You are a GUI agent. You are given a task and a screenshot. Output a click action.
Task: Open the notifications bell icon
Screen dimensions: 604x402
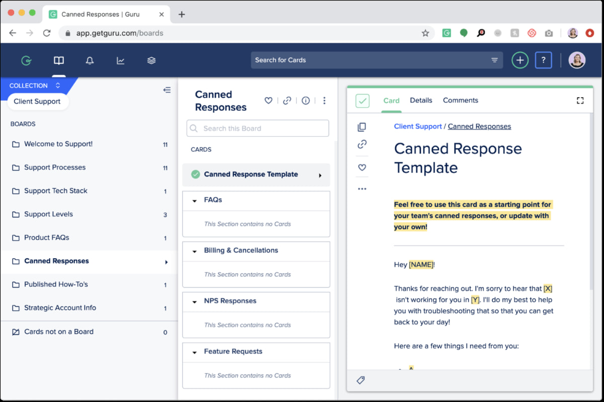90,61
